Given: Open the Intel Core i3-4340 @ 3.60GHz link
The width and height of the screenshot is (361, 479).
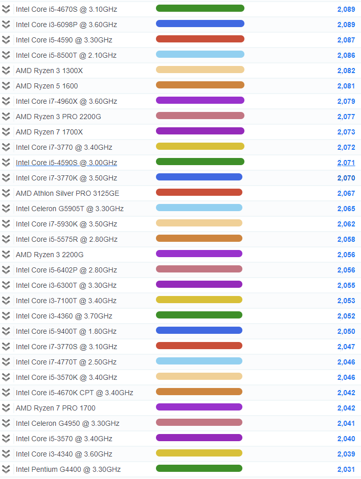Looking at the screenshot, I should pos(64,454).
